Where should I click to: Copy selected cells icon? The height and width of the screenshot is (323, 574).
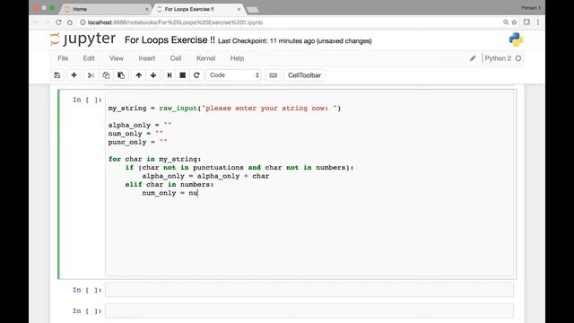tap(106, 75)
